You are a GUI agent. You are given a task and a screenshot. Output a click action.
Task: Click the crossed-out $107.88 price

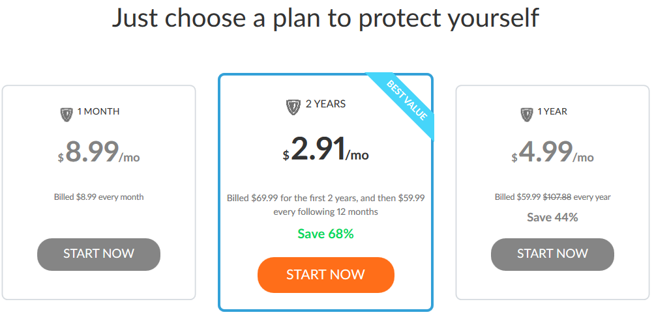(x=557, y=197)
